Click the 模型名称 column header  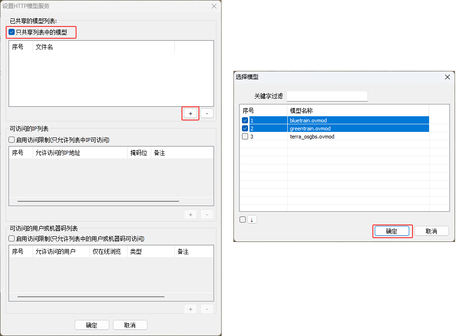click(358, 111)
